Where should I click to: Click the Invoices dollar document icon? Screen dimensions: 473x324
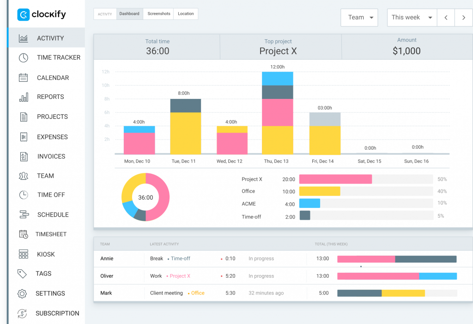[24, 156]
